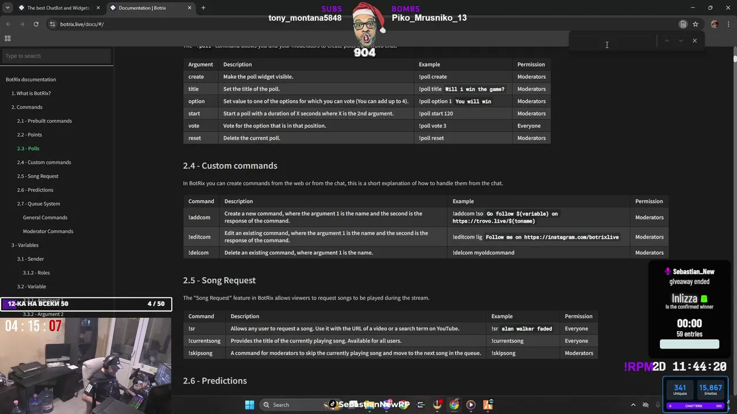Go to previous find-in-page match

point(667,41)
